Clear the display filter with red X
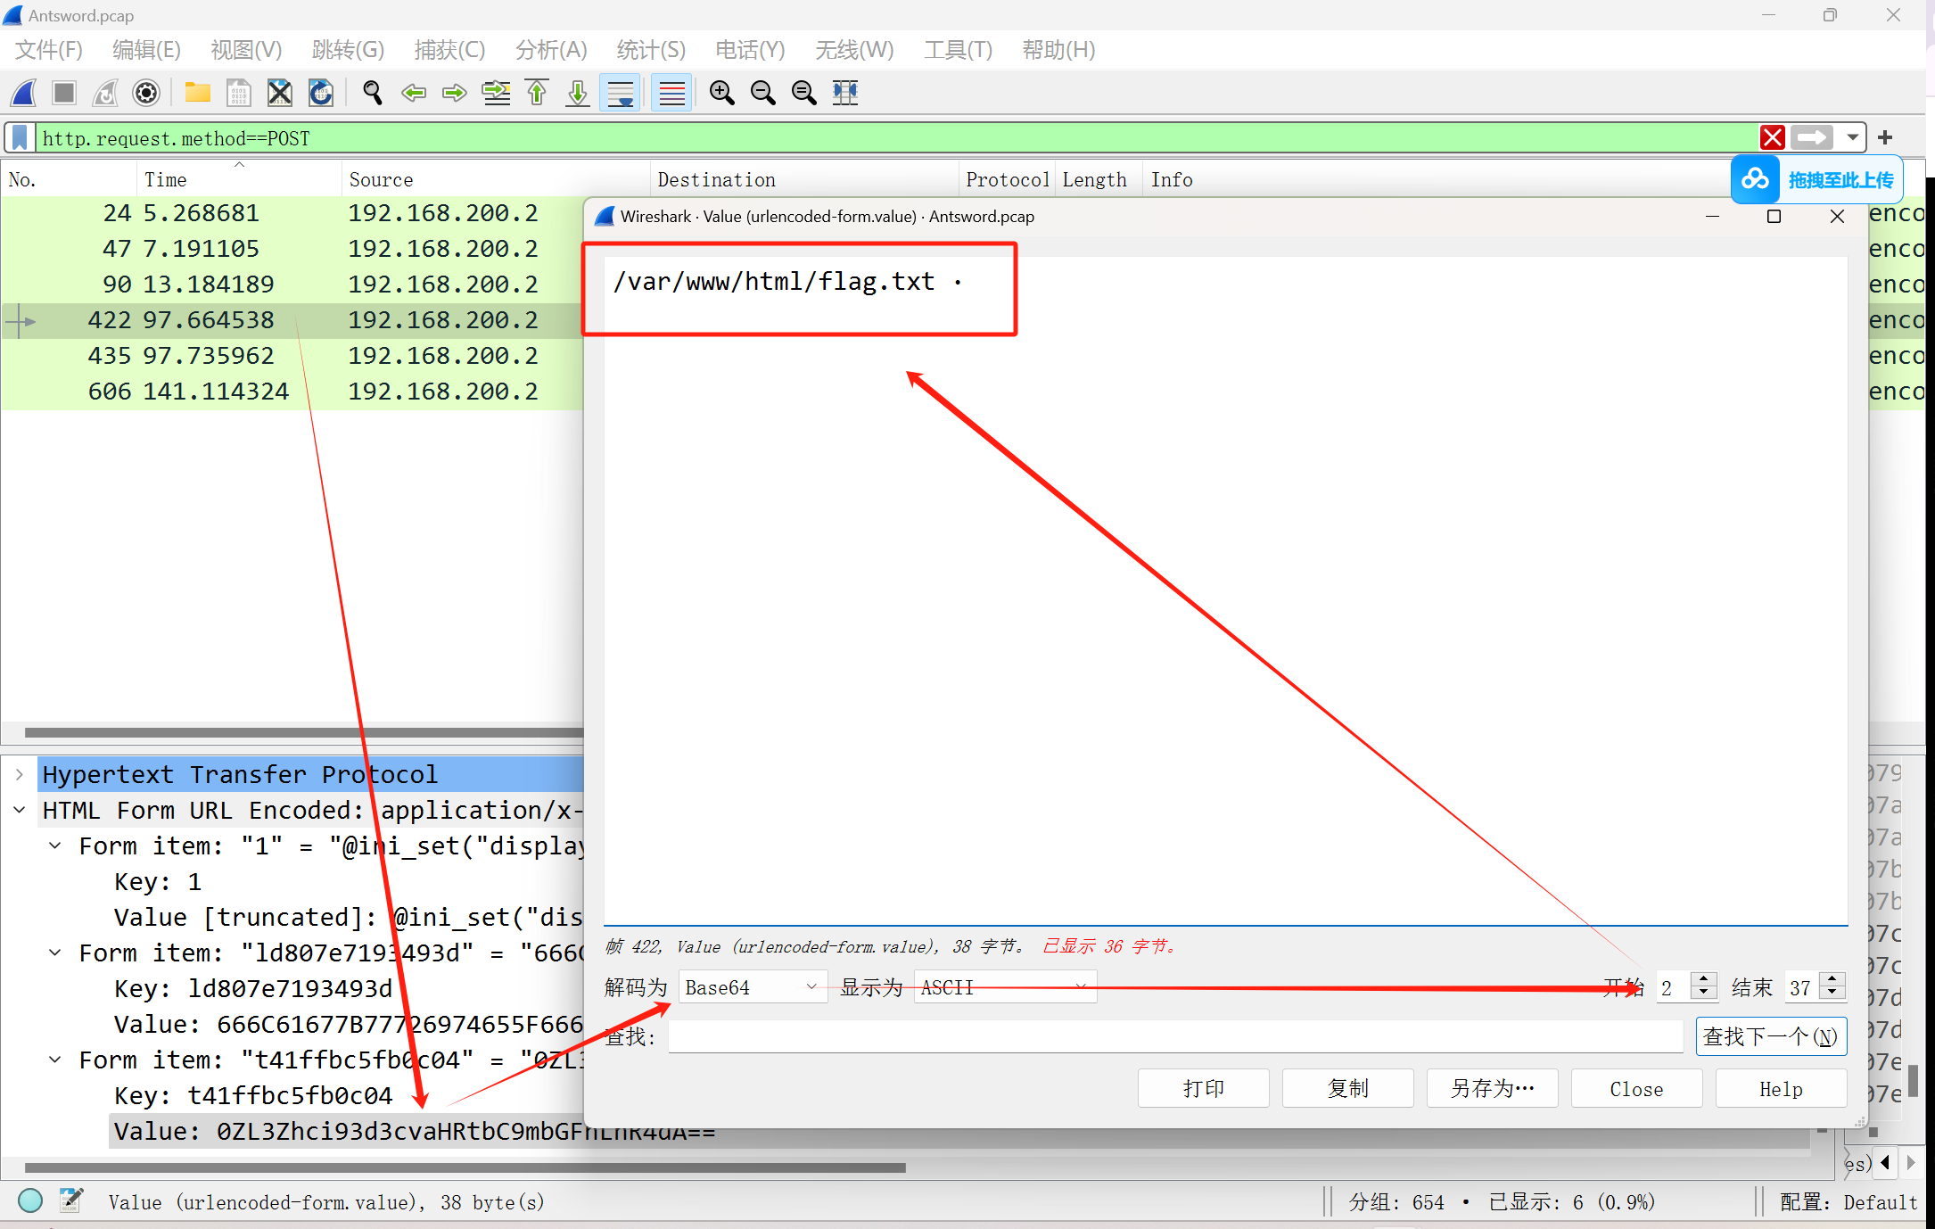 click(1772, 137)
